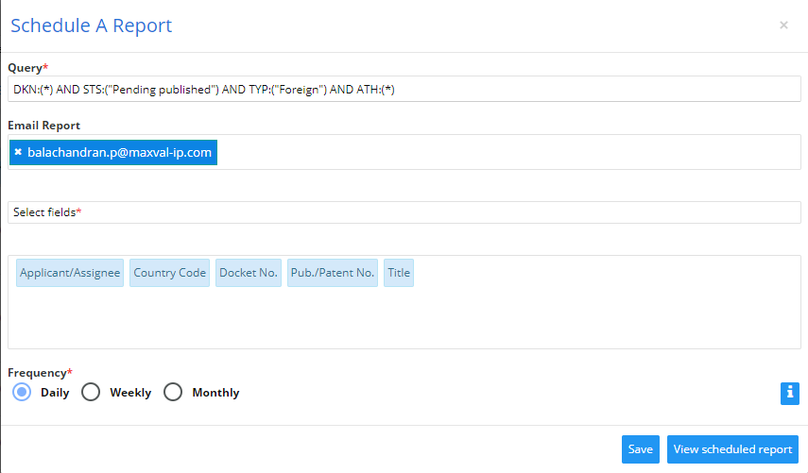Click the balachandran.p@maxval-ip.com email text
The height and width of the screenshot is (473, 808).
pos(120,152)
